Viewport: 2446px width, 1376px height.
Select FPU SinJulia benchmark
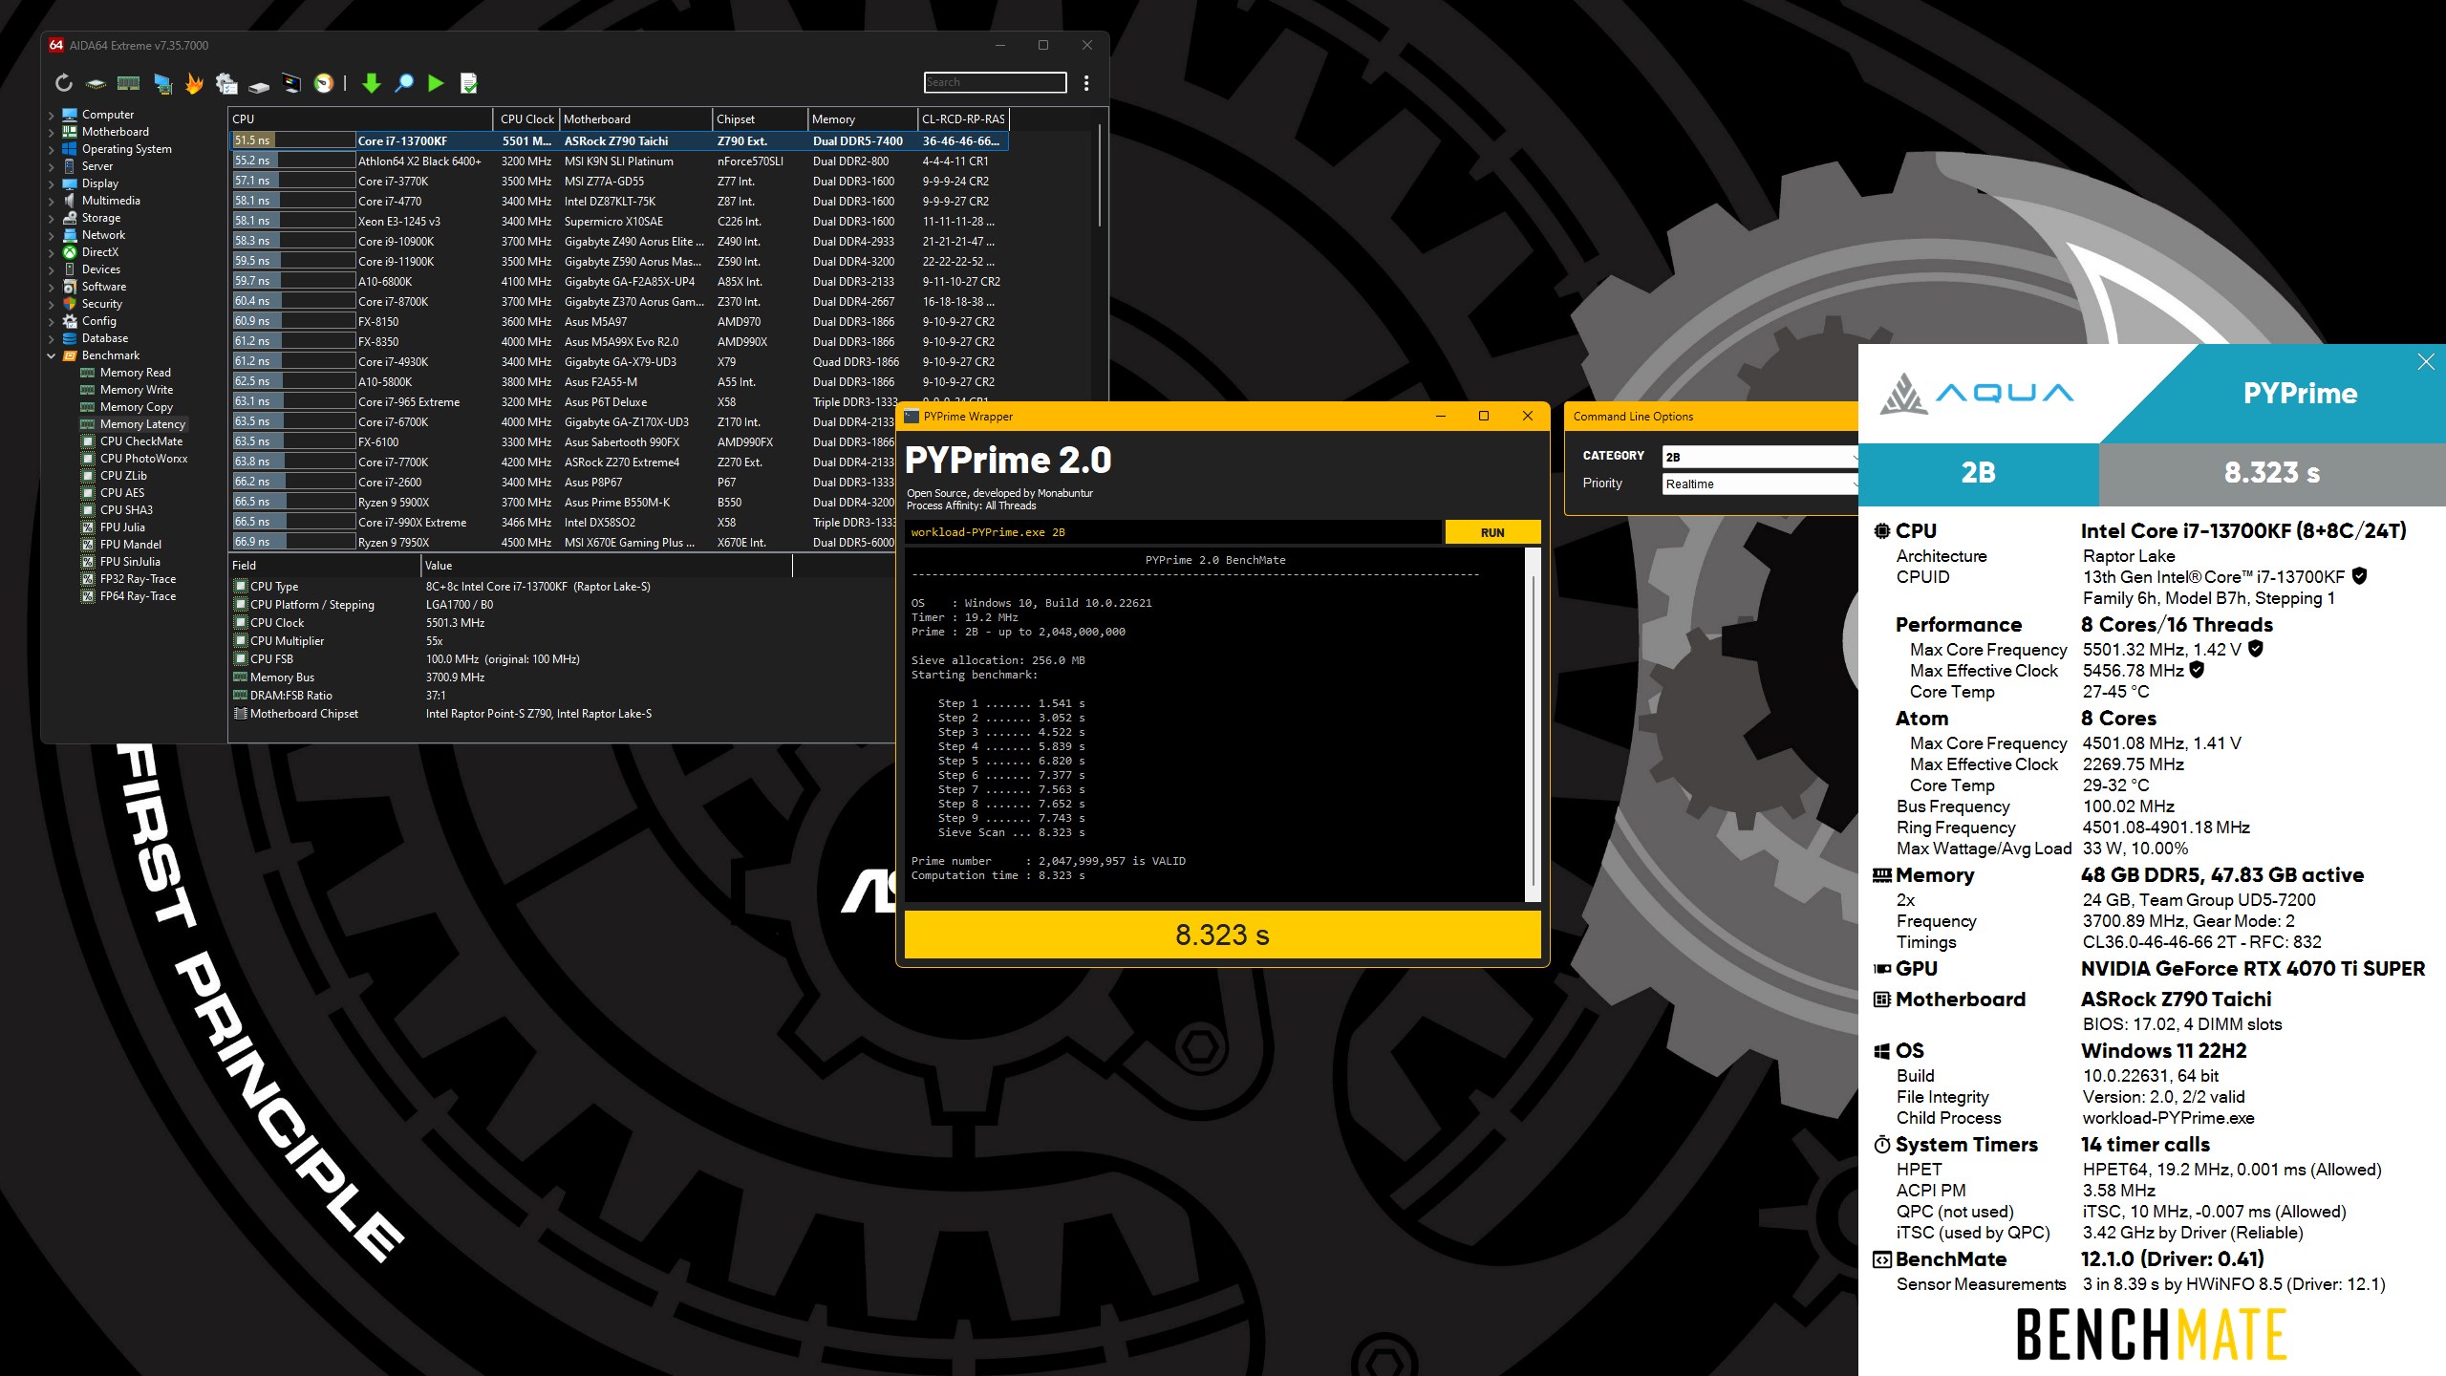(x=130, y=562)
